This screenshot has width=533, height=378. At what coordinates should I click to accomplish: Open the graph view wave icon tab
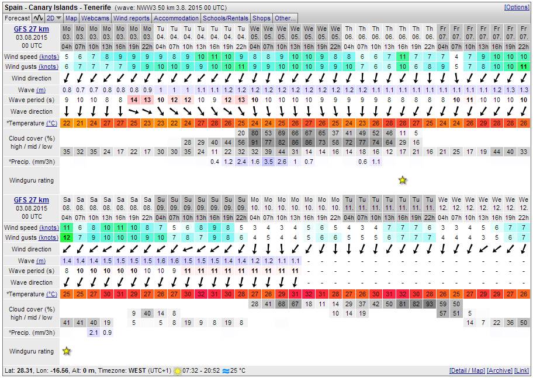[39, 18]
